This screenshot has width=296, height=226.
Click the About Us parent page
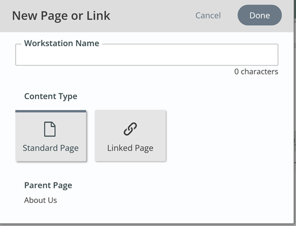[x=40, y=200]
